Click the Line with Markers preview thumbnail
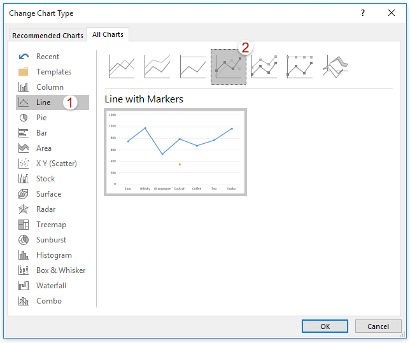 175,152
